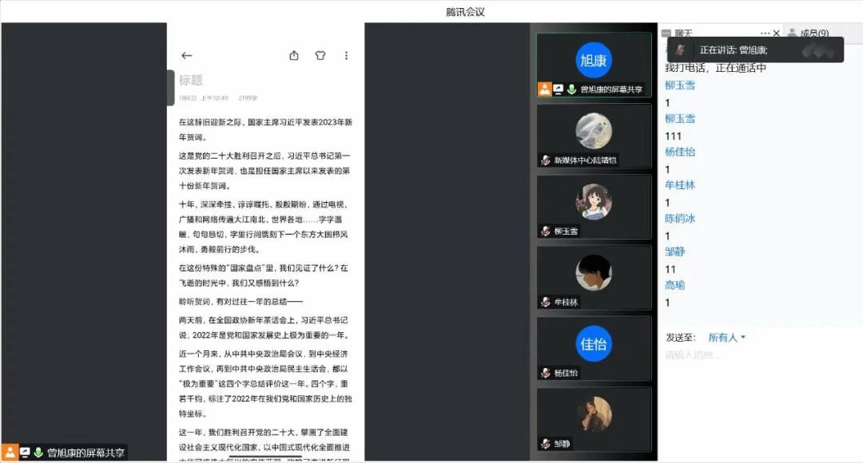Click muted microphone icon beside 牟桂林
This screenshot has width=863, height=463.
pyautogui.click(x=545, y=303)
